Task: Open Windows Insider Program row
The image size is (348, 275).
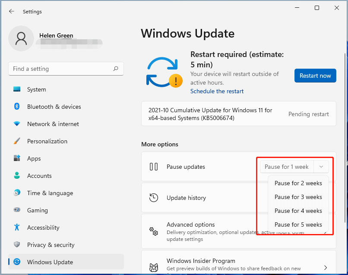Action: 239,262
